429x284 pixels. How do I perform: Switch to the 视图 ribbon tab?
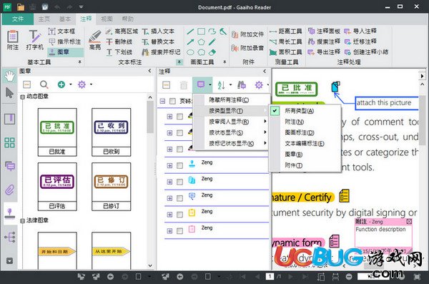(107, 19)
